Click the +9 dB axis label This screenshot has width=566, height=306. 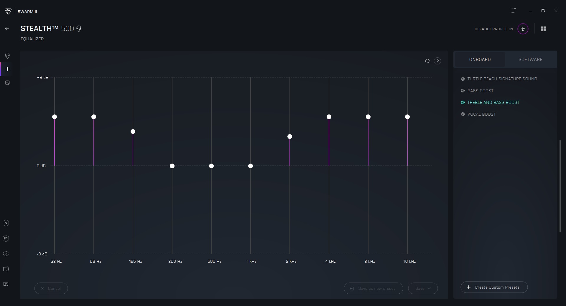click(43, 77)
